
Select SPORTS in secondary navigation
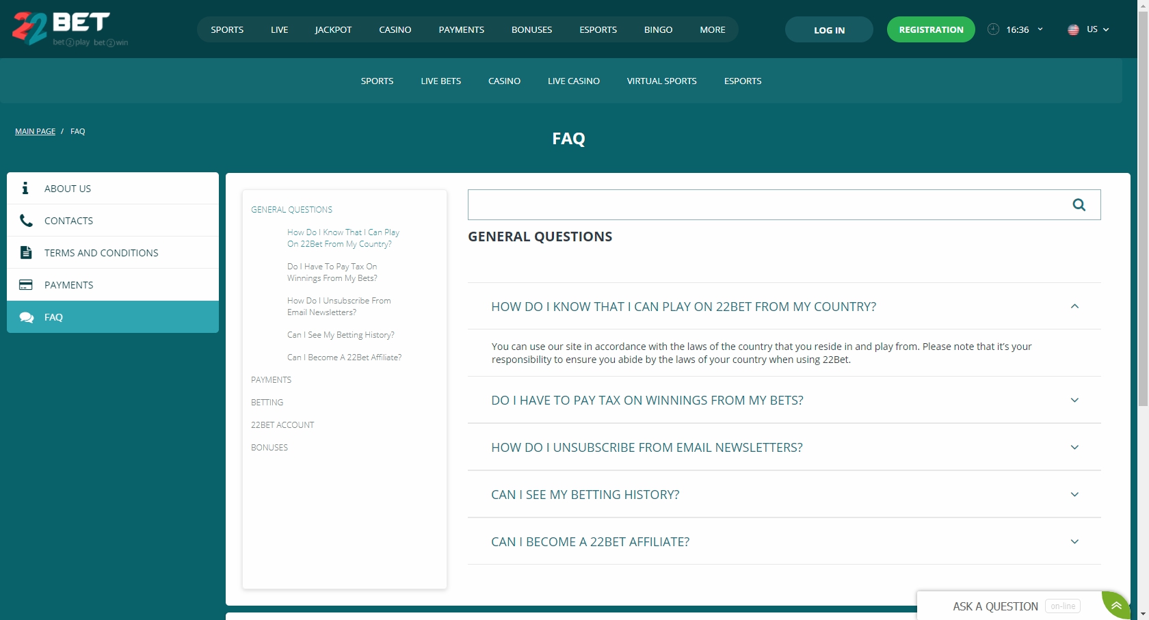pyautogui.click(x=377, y=81)
